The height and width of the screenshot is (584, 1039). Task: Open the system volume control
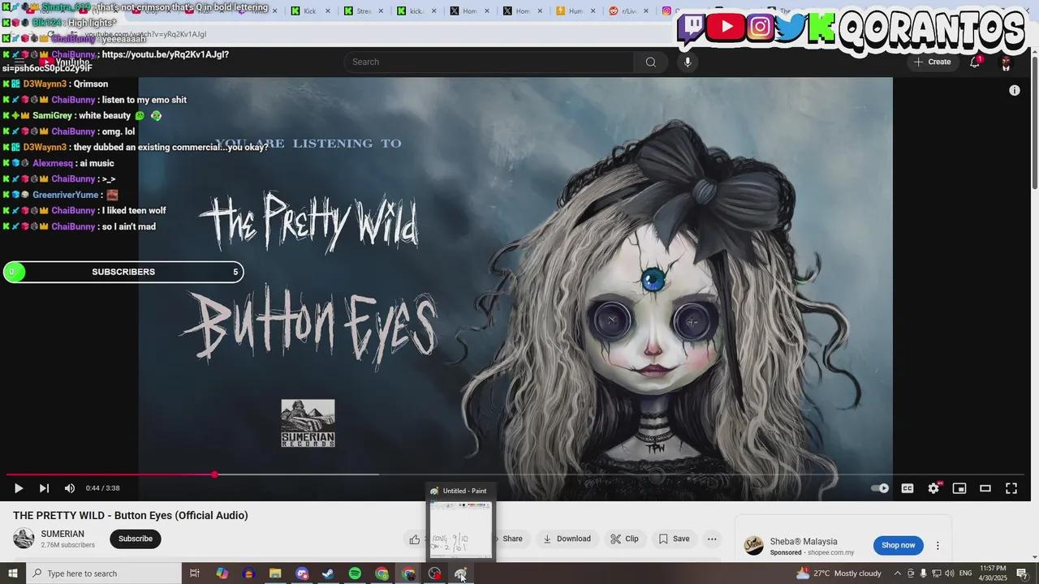(x=949, y=573)
